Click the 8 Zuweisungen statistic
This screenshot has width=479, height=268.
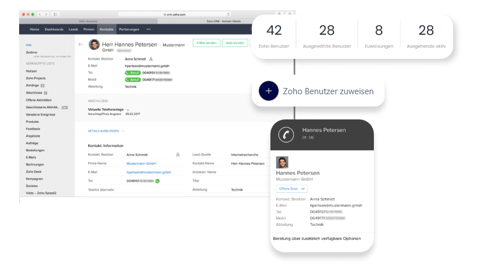[379, 36]
